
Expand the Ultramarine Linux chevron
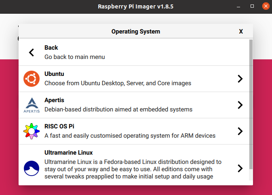pos(240,168)
